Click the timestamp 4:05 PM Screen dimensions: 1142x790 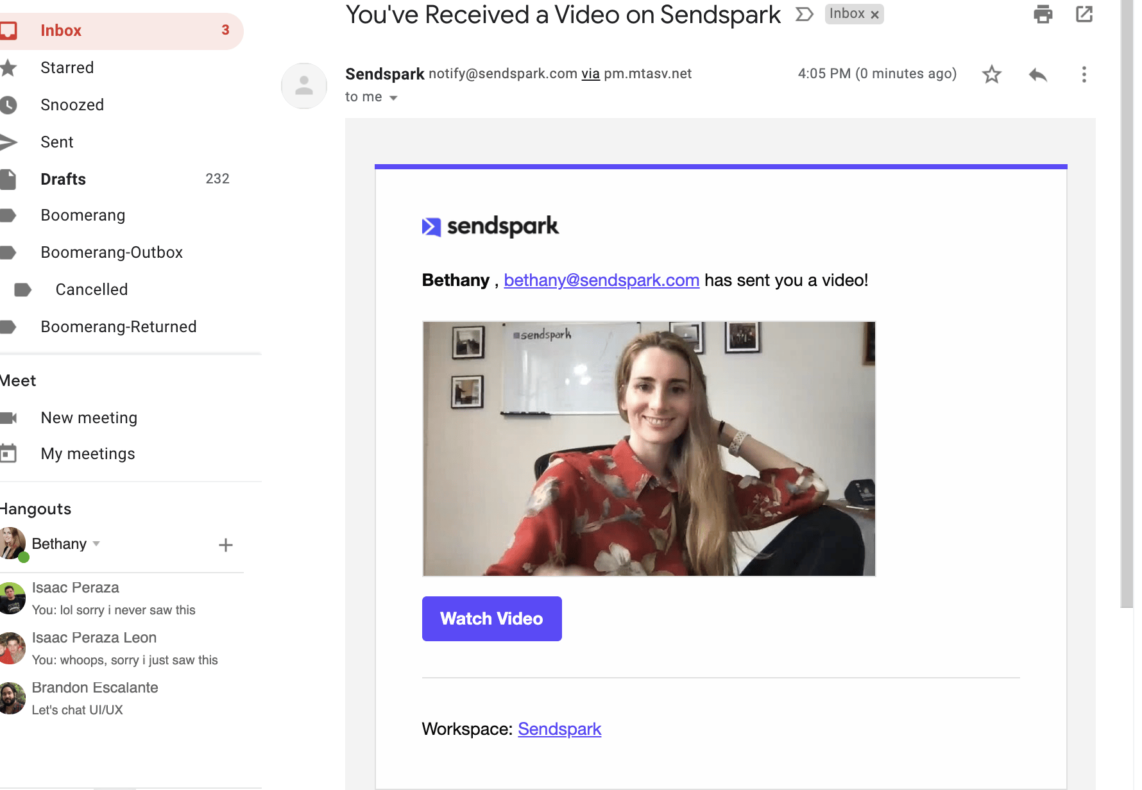click(877, 74)
